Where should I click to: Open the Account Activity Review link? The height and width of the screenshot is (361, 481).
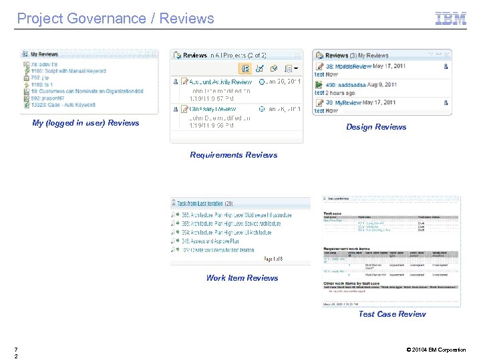point(220,82)
